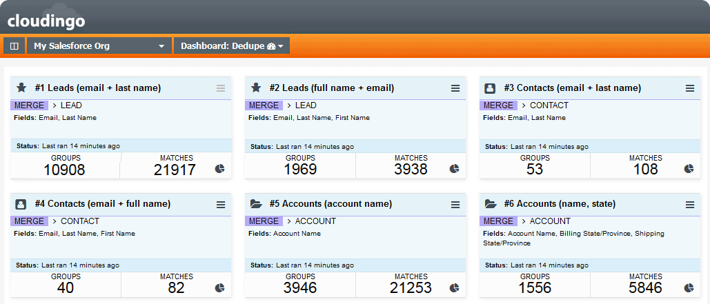Open pie chart for #4 Contacts filter

click(219, 287)
